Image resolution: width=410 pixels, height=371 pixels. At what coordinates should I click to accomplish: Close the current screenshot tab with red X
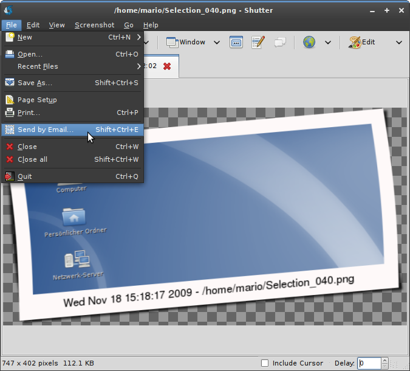(x=167, y=66)
